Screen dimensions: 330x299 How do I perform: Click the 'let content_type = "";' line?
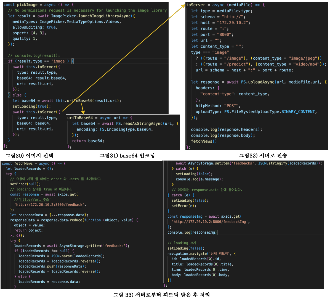(x=217, y=46)
